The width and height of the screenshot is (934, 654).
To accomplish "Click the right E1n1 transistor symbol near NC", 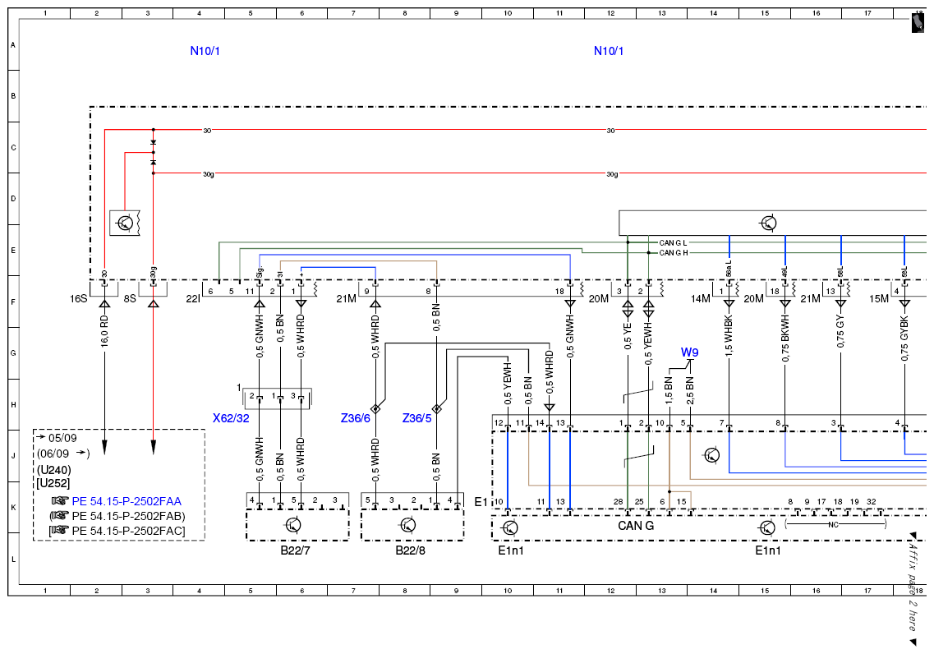I will point(767,527).
